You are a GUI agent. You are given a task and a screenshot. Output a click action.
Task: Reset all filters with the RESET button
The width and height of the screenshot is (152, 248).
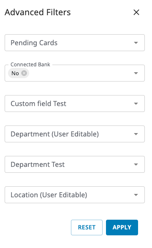(x=87, y=227)
